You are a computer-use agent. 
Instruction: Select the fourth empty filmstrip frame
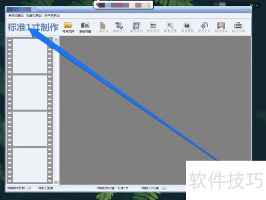tap(30, 165)
